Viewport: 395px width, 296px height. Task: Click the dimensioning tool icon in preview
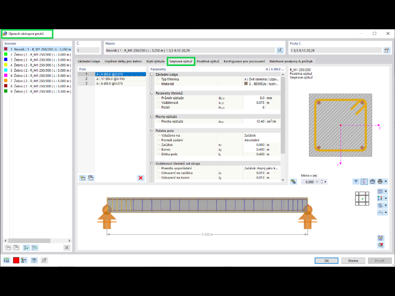(x=380, y=212)
